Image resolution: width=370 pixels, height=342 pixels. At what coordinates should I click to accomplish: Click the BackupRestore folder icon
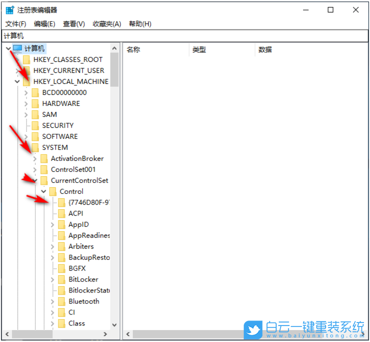(61, 257)
